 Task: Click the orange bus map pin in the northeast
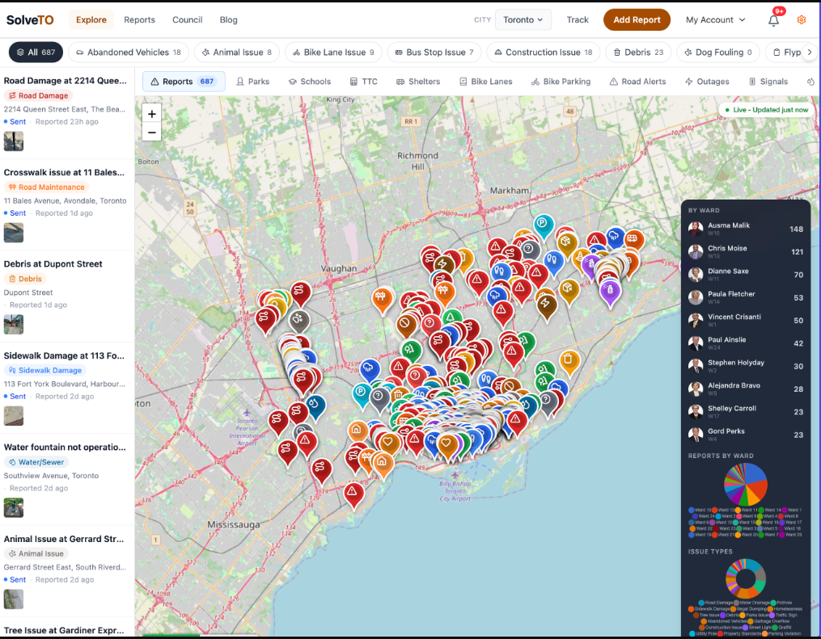click(x=633, y=241)
